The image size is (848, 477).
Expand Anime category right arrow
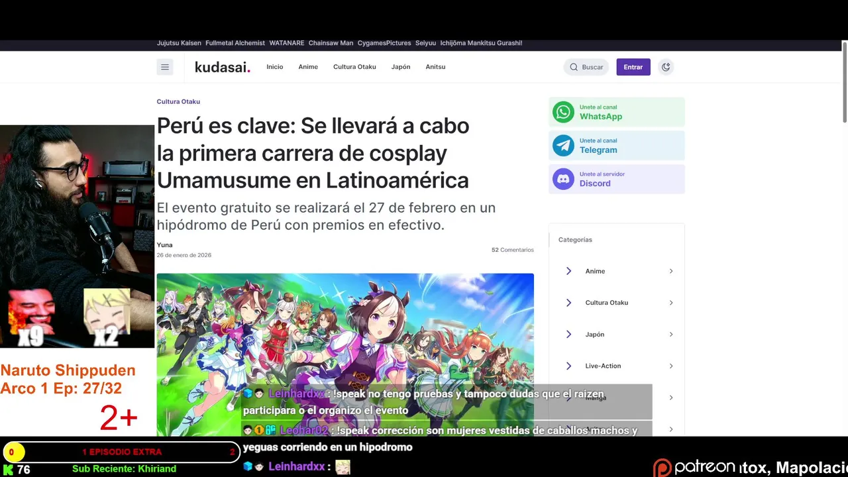point(670,271)
